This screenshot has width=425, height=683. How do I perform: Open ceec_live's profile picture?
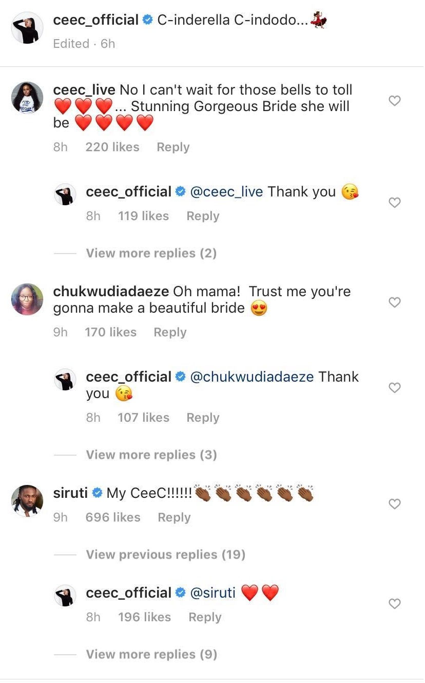[x=27, y=98]
